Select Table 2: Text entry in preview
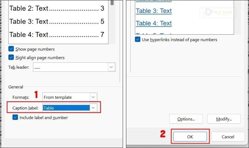 57,8
